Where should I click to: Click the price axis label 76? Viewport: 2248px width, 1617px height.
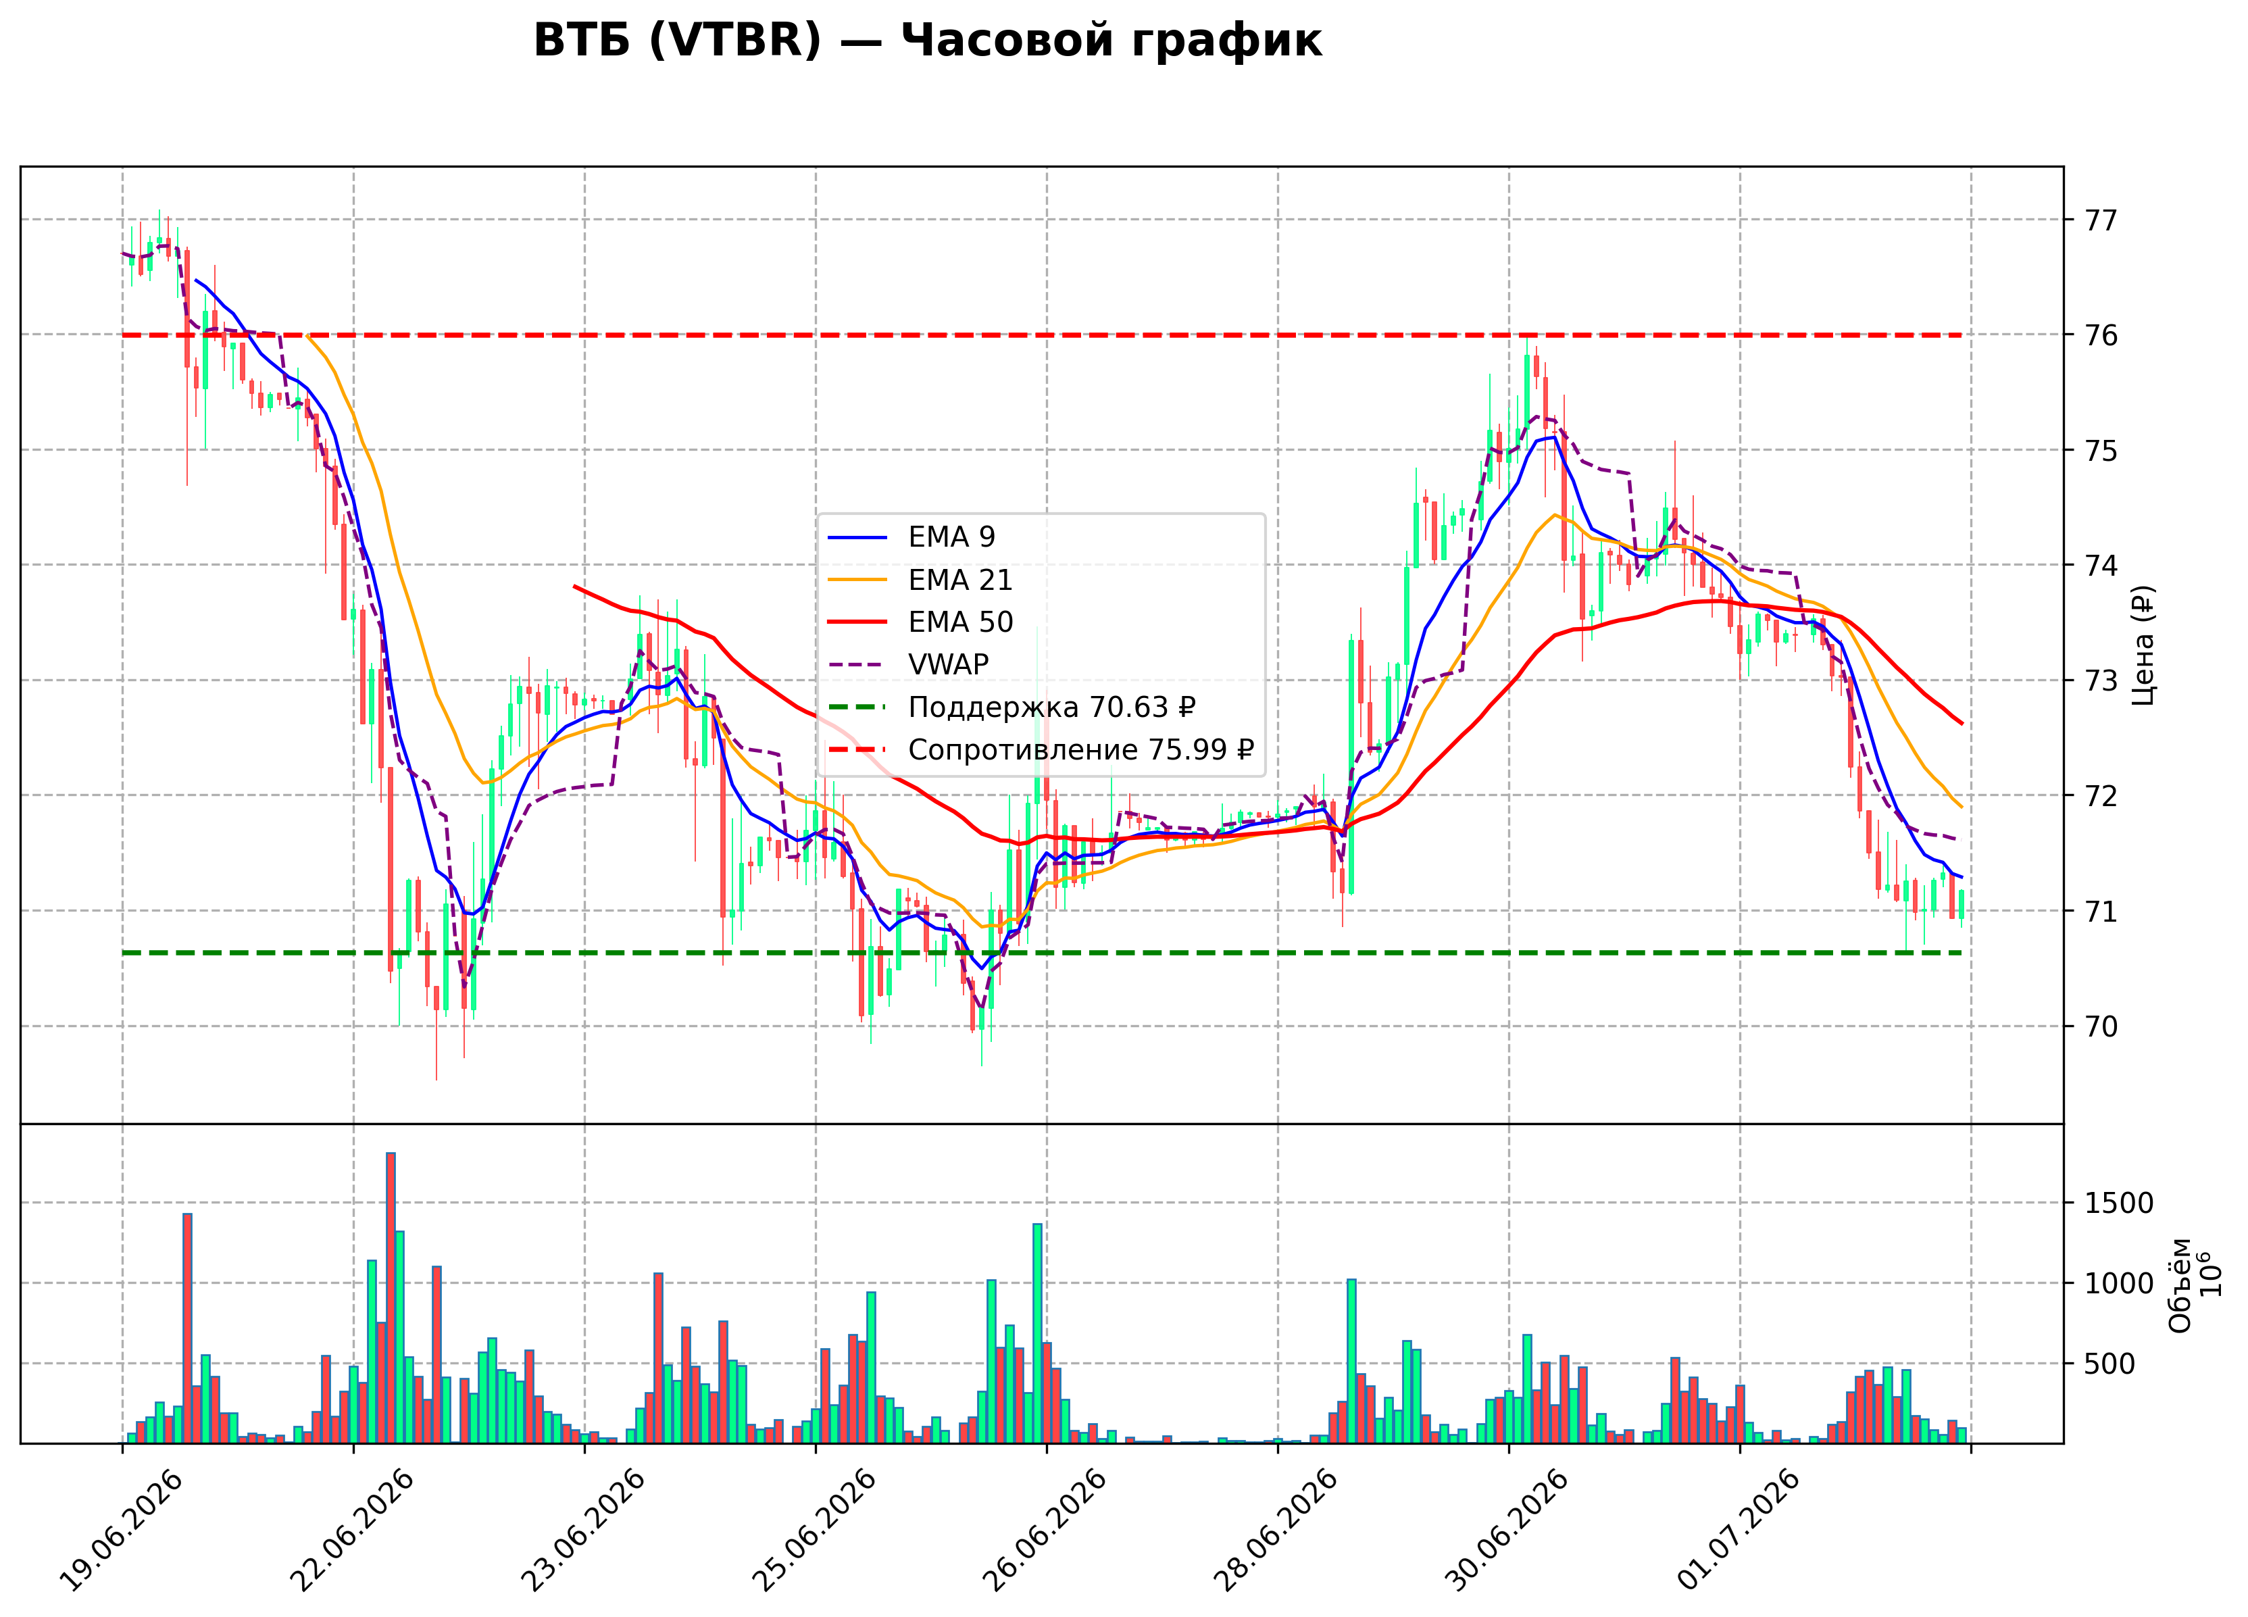[x=2101, y=336]
